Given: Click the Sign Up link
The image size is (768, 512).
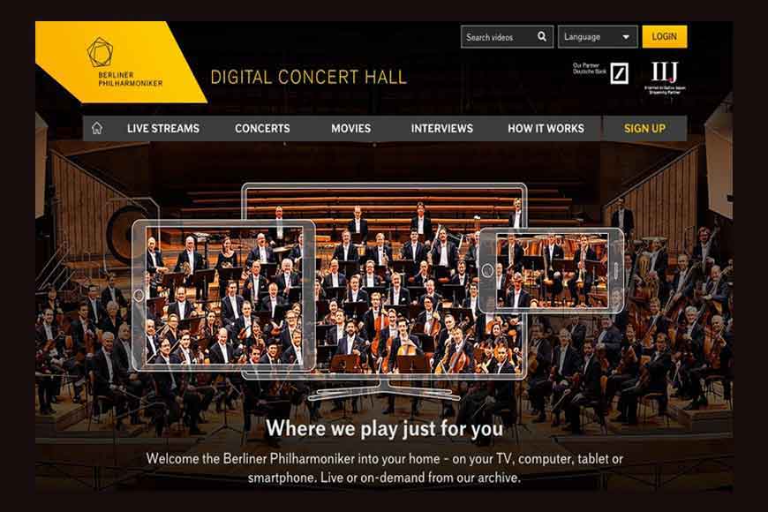Looking at the screenshot, I should click(x=644, y=128).
